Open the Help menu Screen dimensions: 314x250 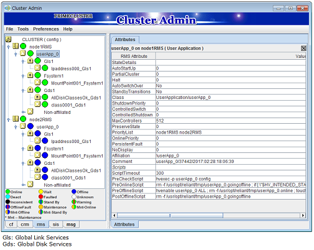click(x=68, y=29)
